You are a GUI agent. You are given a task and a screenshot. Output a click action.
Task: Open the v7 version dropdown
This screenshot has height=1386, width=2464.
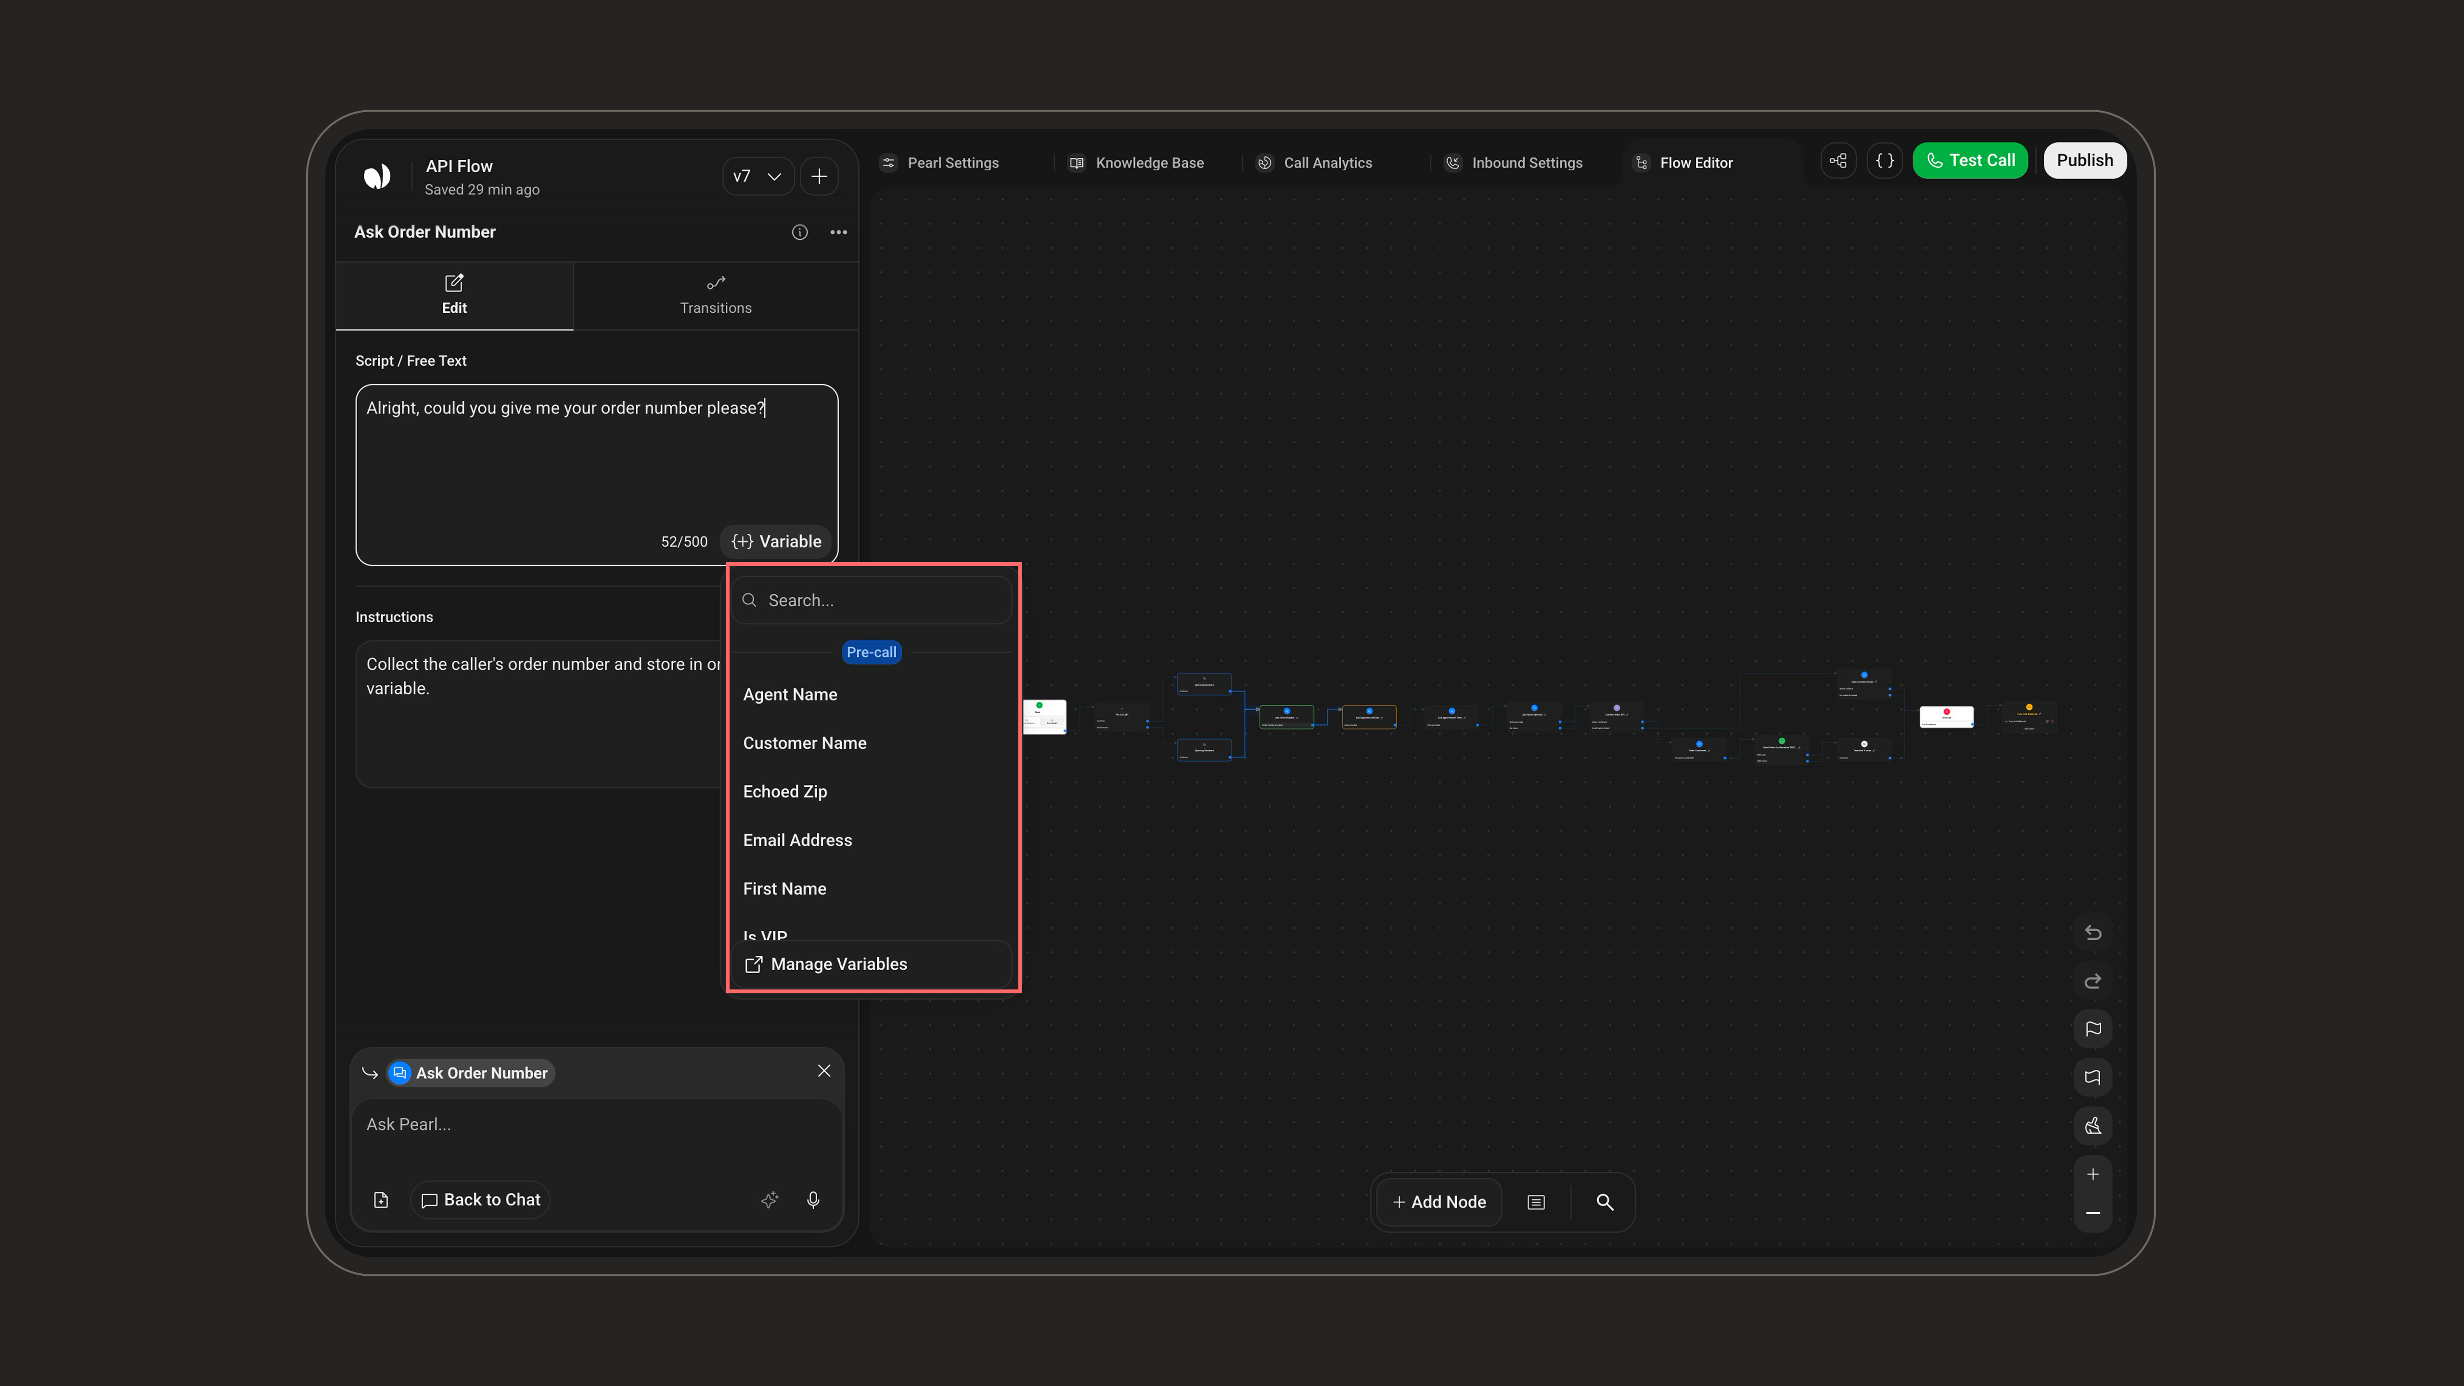(x=757, y=176)
